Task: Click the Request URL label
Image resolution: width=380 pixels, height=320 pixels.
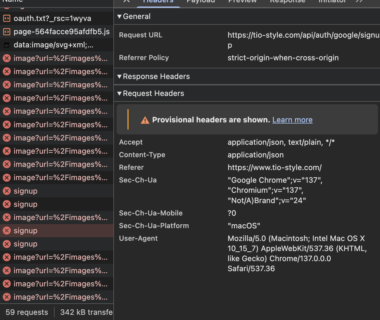Action: pos(141,35)
